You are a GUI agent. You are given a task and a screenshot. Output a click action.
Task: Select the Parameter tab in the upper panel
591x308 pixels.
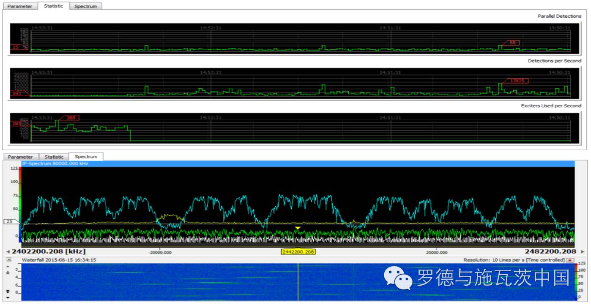click(20, 6)
